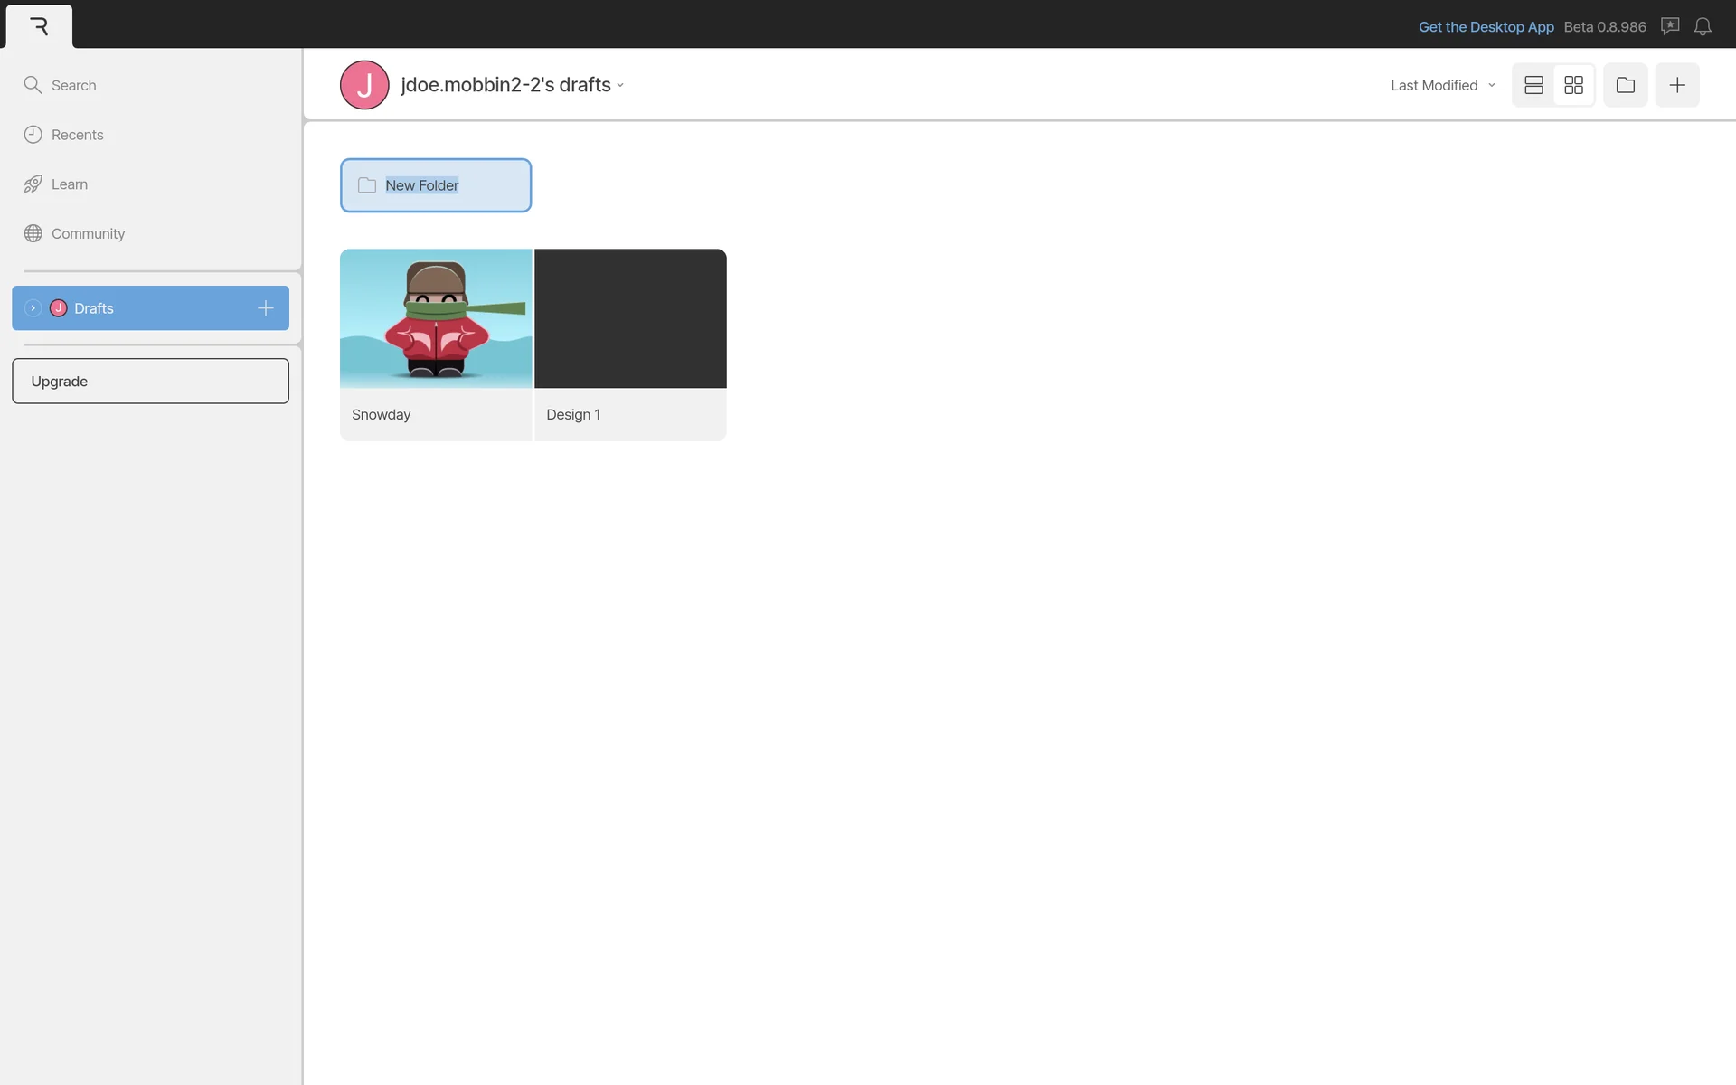Switch to list view layout
Screen dimensions: 1736x1085
(x=1533, y=85)
